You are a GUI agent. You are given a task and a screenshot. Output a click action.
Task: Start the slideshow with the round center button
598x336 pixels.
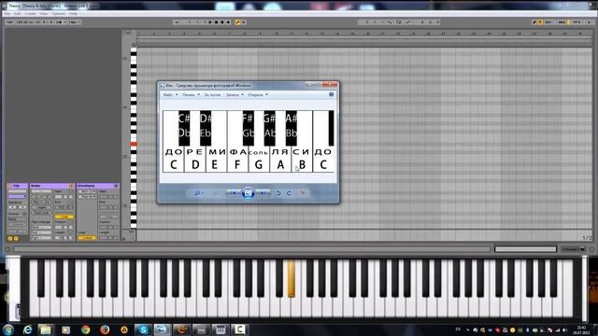(248, 193)
